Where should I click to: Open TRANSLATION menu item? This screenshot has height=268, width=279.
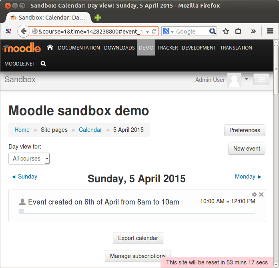tap(236, 48)
